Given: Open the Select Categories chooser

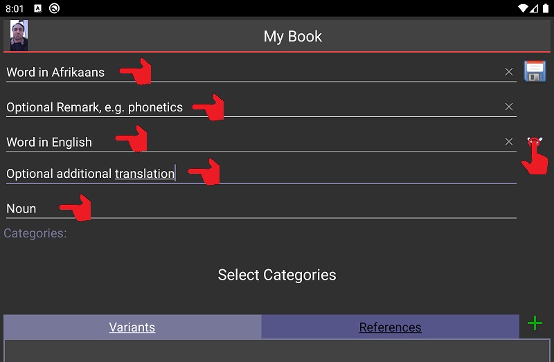Looking at the screenshot, I should [x=276, y=275].
